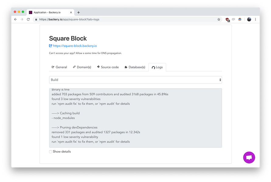Select the Application - Backery.io browser tab
The image size is (271, 182).
coord(50,12)
